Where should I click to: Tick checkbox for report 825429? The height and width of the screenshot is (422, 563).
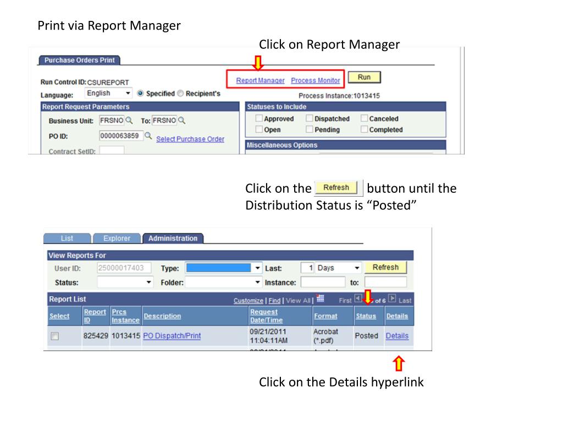coord(54,336)
